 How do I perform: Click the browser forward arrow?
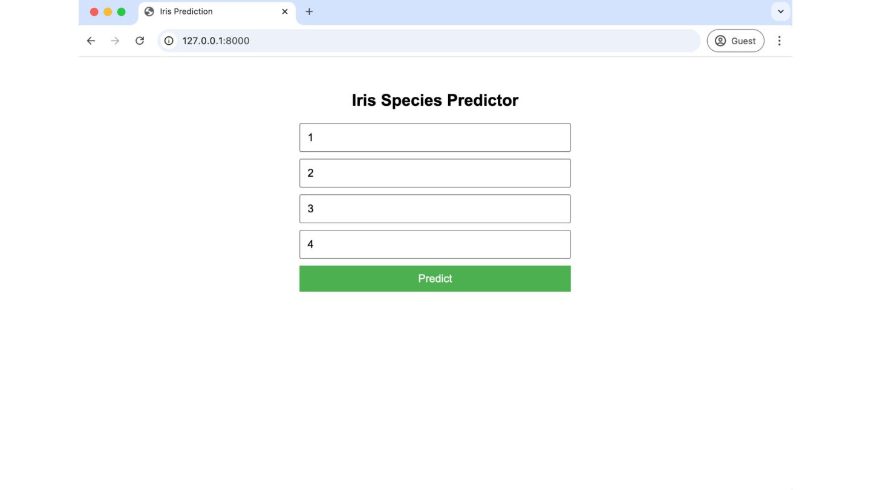tap(115, 41)
